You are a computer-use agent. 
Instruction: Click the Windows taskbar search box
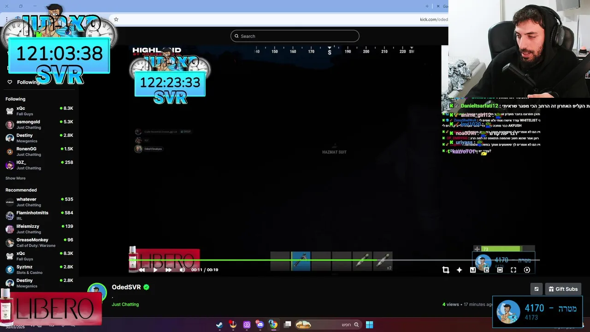(328, 325)
